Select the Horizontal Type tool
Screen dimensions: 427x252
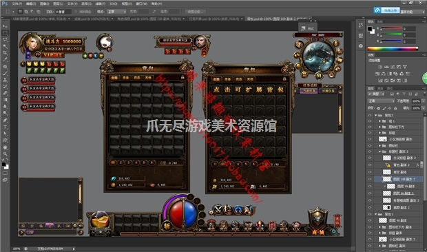[x=5, y=127]
